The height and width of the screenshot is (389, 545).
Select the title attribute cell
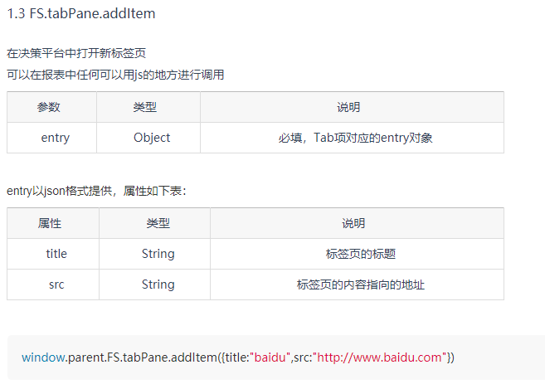pyautogui.click(x=53, y=254)
